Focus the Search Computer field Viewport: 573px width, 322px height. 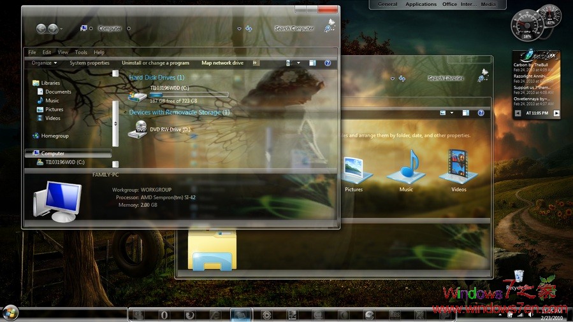[x=294, y=29]
